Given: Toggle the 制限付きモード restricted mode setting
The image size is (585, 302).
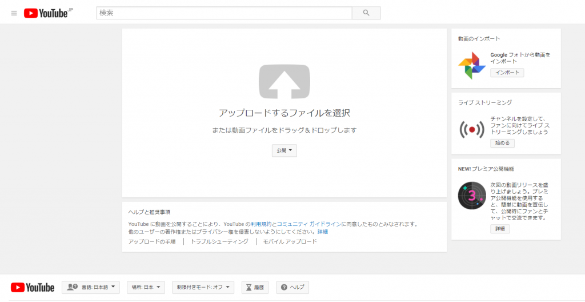Looking at the screenshot, I should tap(203, 287).
